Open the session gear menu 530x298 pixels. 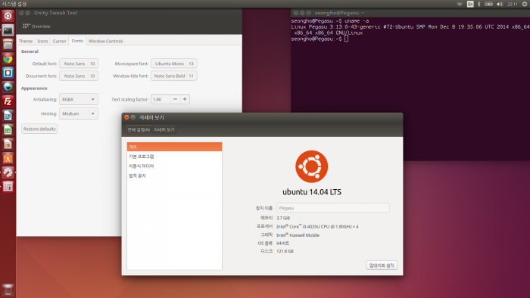pyautogui.click(x=525, y=4)
